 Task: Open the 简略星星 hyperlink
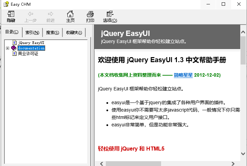(x=183, y=75)
